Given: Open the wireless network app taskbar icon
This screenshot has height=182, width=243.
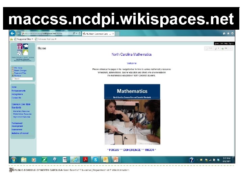Looking at the screenshot, I should [x=55, y=159].
